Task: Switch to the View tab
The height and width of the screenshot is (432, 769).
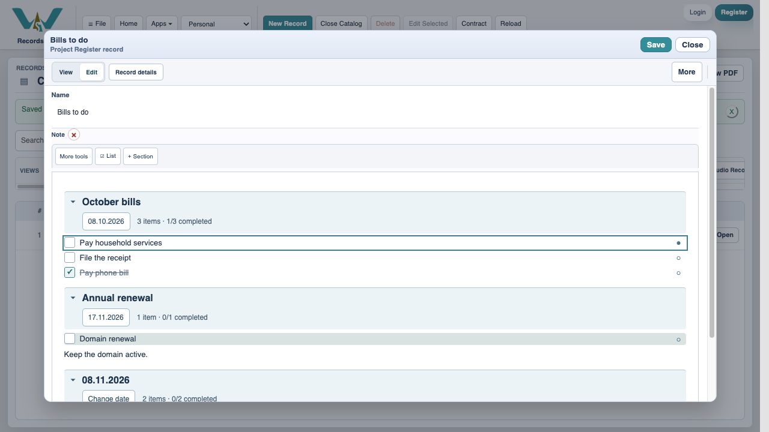Action: point(66,72)
